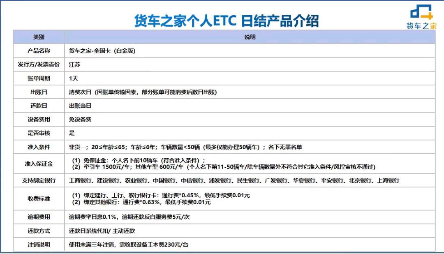Select the 通行费*0.63% fee line
This screenshot has width=444, height=254.
(141, 202)
